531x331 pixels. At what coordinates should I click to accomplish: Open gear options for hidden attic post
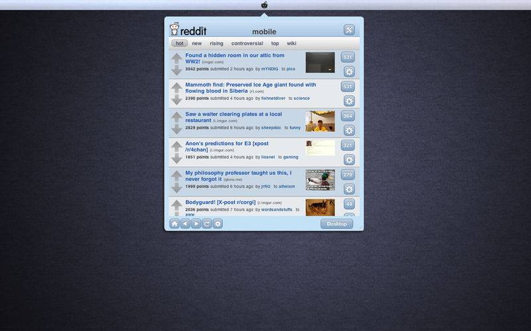349,71
